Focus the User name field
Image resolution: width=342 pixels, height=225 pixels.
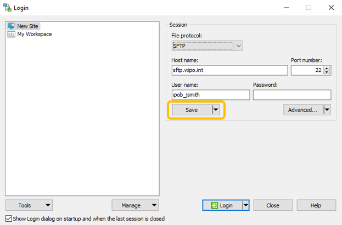click(x=210, y=95)
